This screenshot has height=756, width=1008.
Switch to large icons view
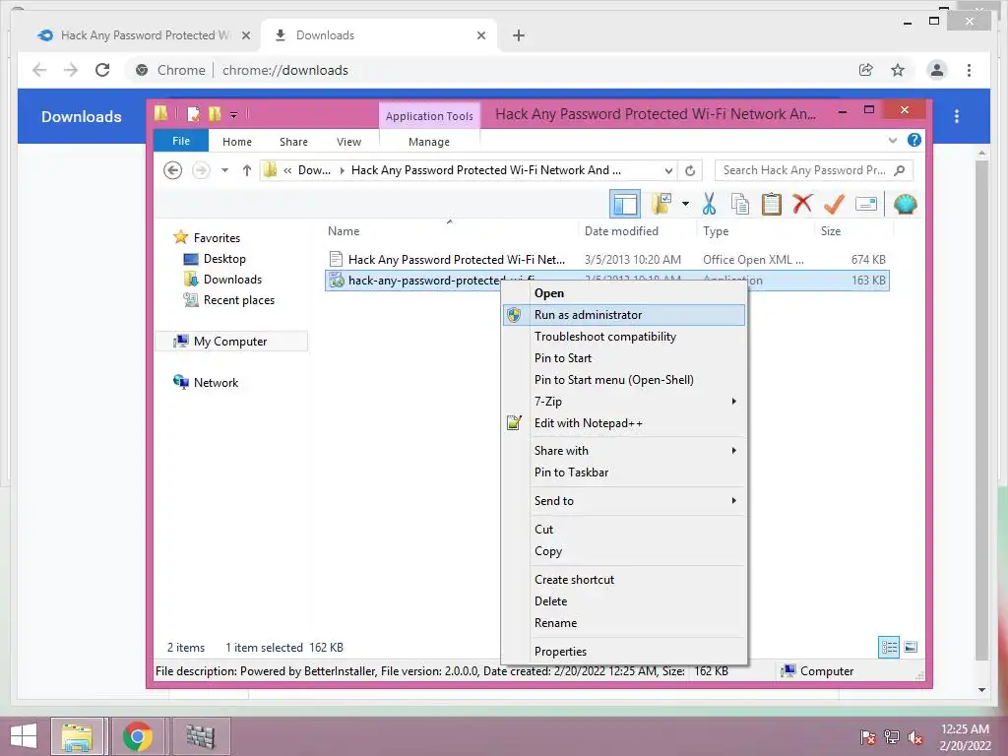[911, 648]
